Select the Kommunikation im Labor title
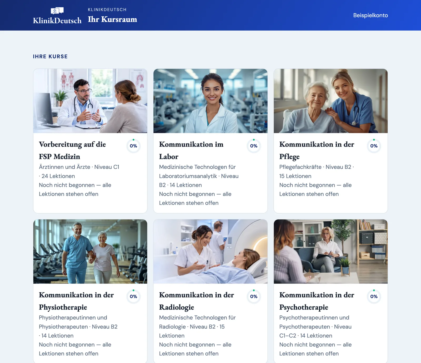The image size is (421, 363). point(191,150)
